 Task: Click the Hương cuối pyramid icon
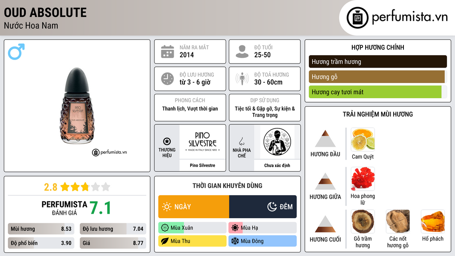point(325,224)
